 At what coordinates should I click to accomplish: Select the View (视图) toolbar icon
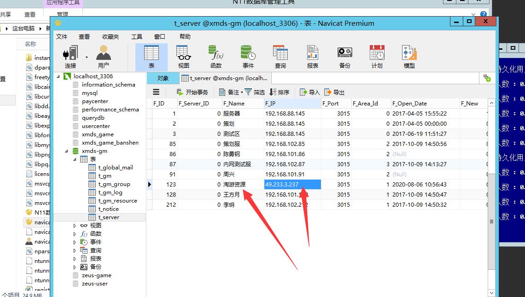tap(183, 54)
